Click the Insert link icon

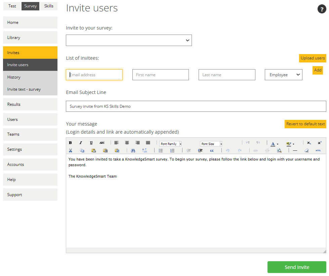click(x=255, y=150)
